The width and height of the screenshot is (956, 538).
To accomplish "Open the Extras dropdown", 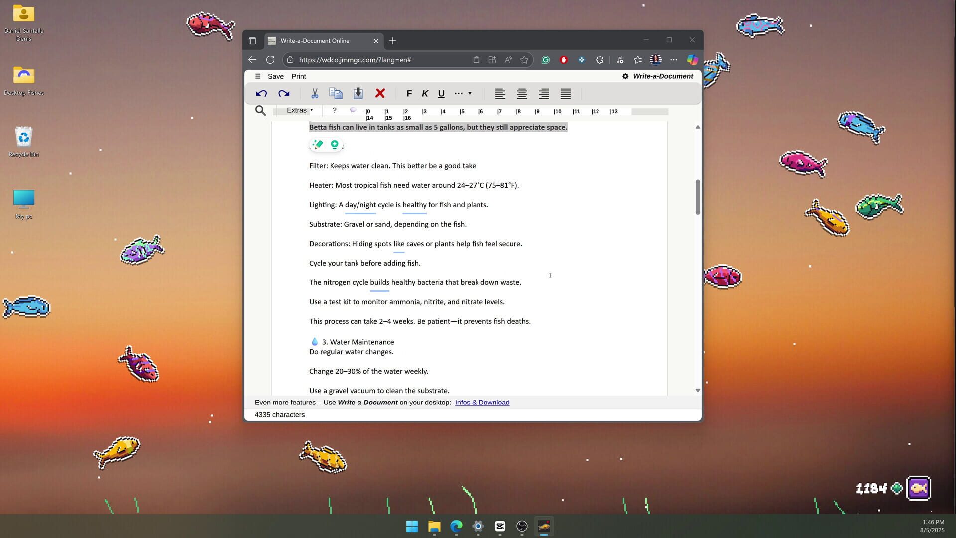I will pos(297,110).
